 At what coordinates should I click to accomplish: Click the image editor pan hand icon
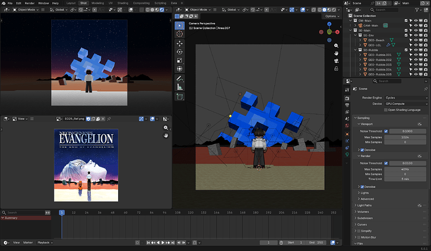click(166, 135)
